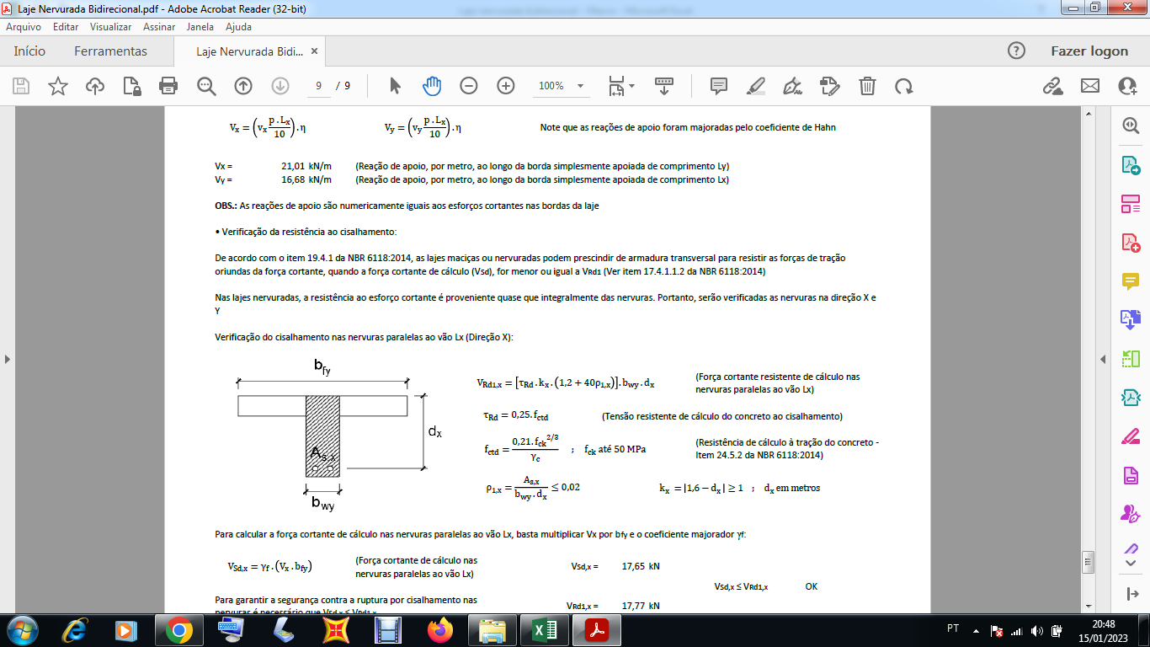Click the scrolling page display icon
The image size is (1150, 647).
pyautogui.click(x=664, y=86)
